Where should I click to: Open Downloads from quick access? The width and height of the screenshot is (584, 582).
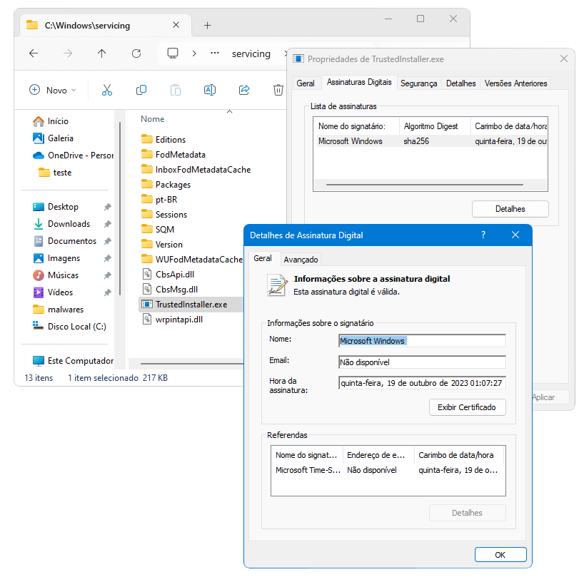coord(61,224)
